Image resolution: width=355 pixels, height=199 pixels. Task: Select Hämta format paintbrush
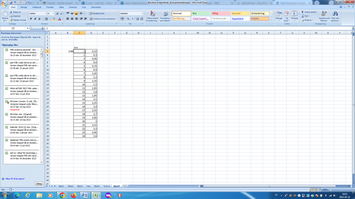click(11, 20)
